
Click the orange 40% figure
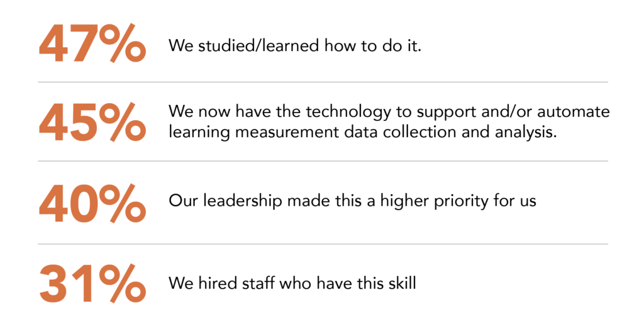click(x=92, y=202)
